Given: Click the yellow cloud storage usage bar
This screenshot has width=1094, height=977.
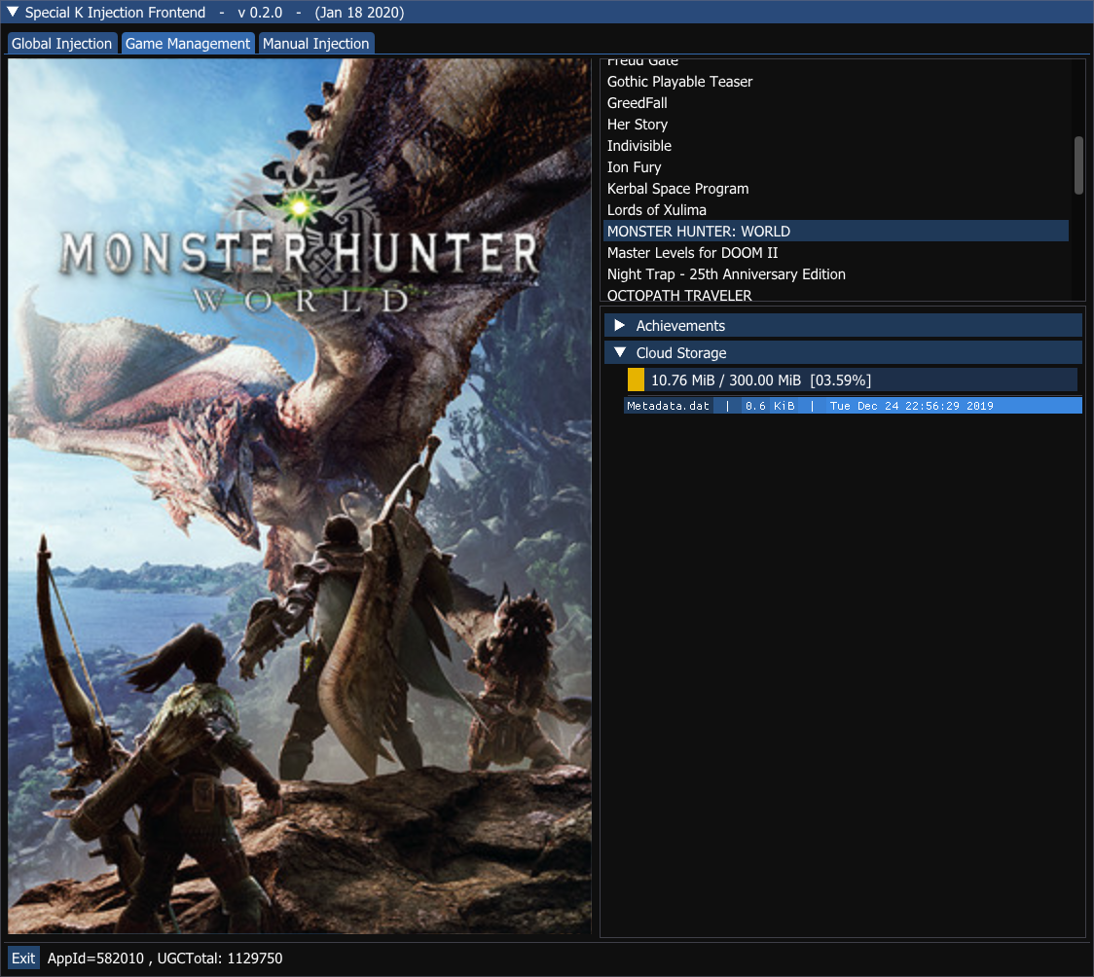Looking at the screenshot, I should point(636,380).
